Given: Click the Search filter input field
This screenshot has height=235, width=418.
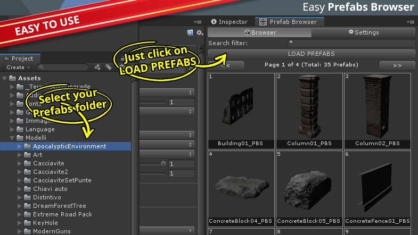Looking at the screenshot, I should tap(351, 43).
